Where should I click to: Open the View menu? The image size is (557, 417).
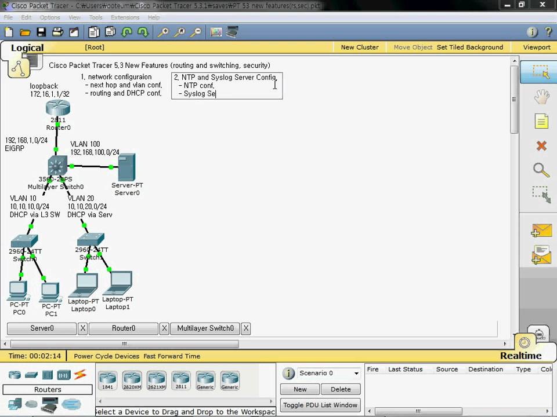pos(74,17)
